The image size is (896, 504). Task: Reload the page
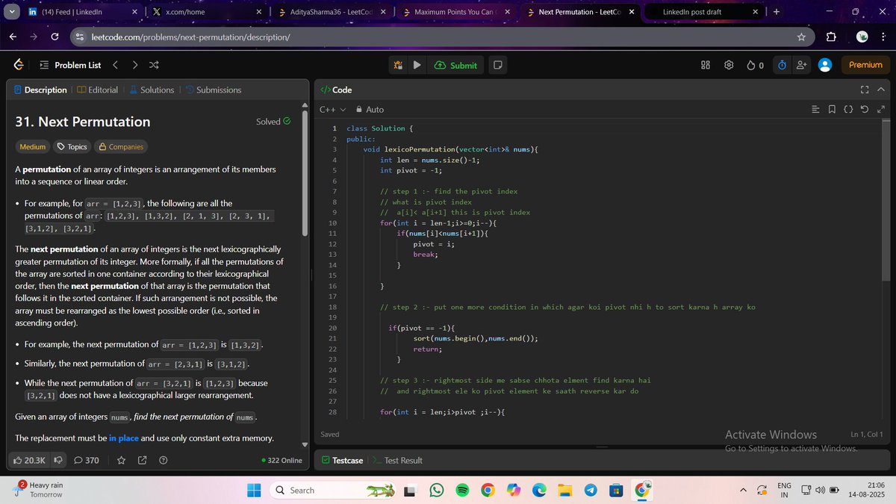pos(55,37)
